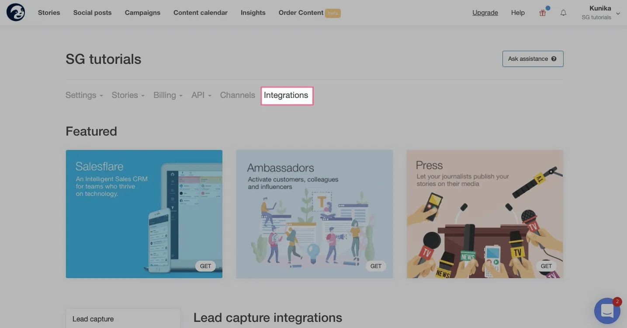The image size is (627, 328).
Task: View the Insights page
Action: [253, 13]
